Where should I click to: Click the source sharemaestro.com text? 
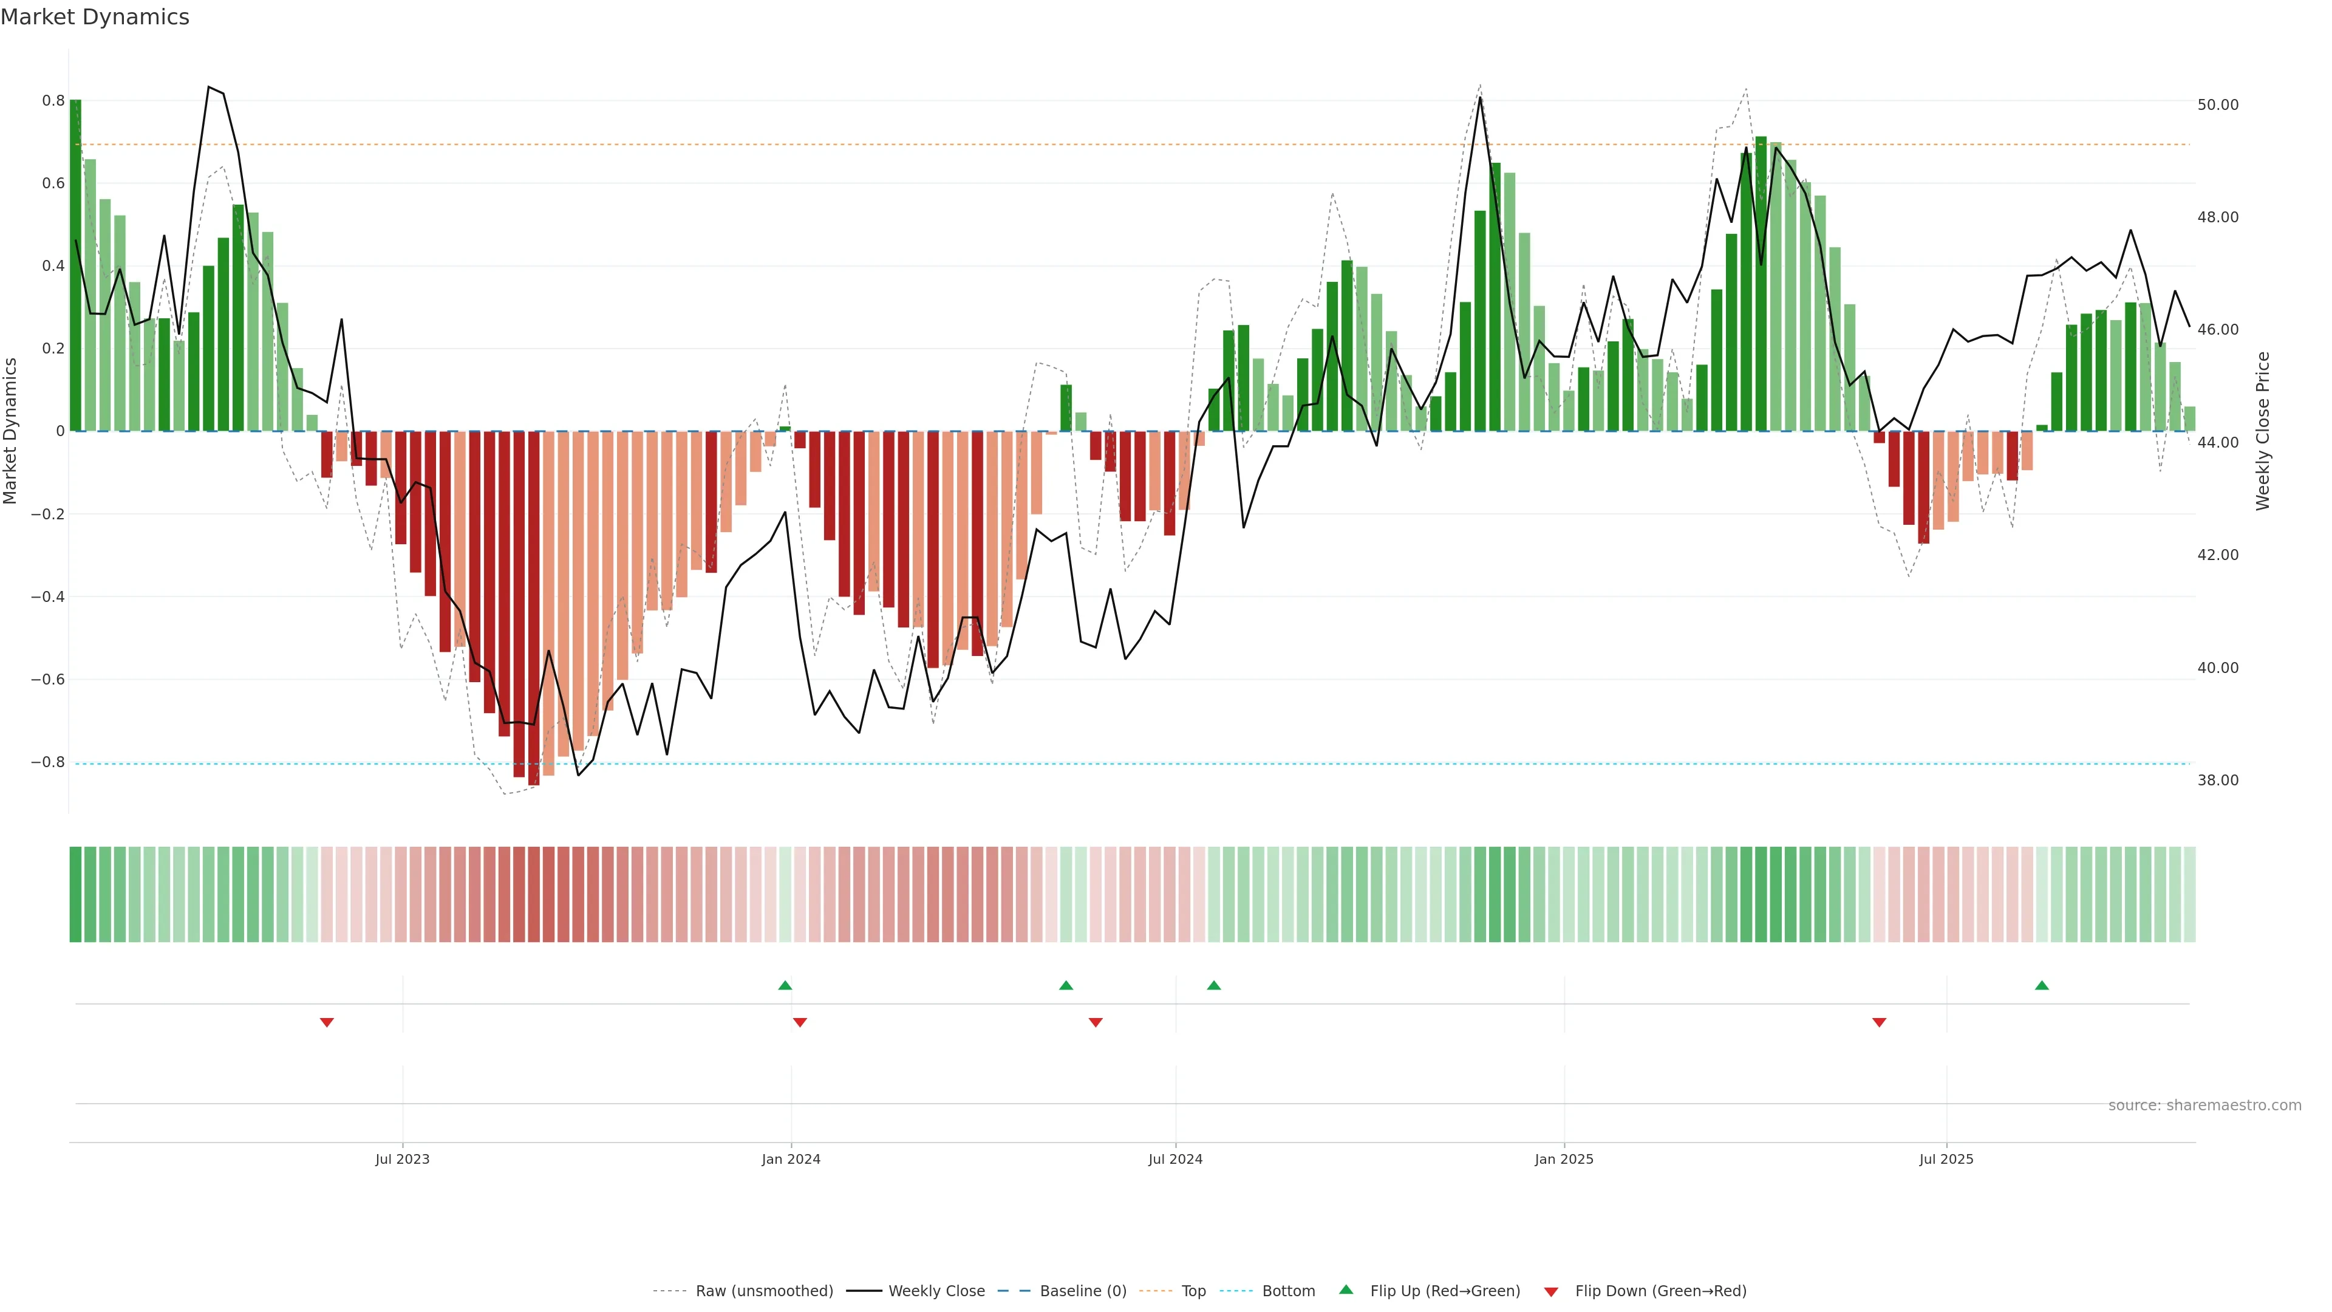tap(2204, 1105)
